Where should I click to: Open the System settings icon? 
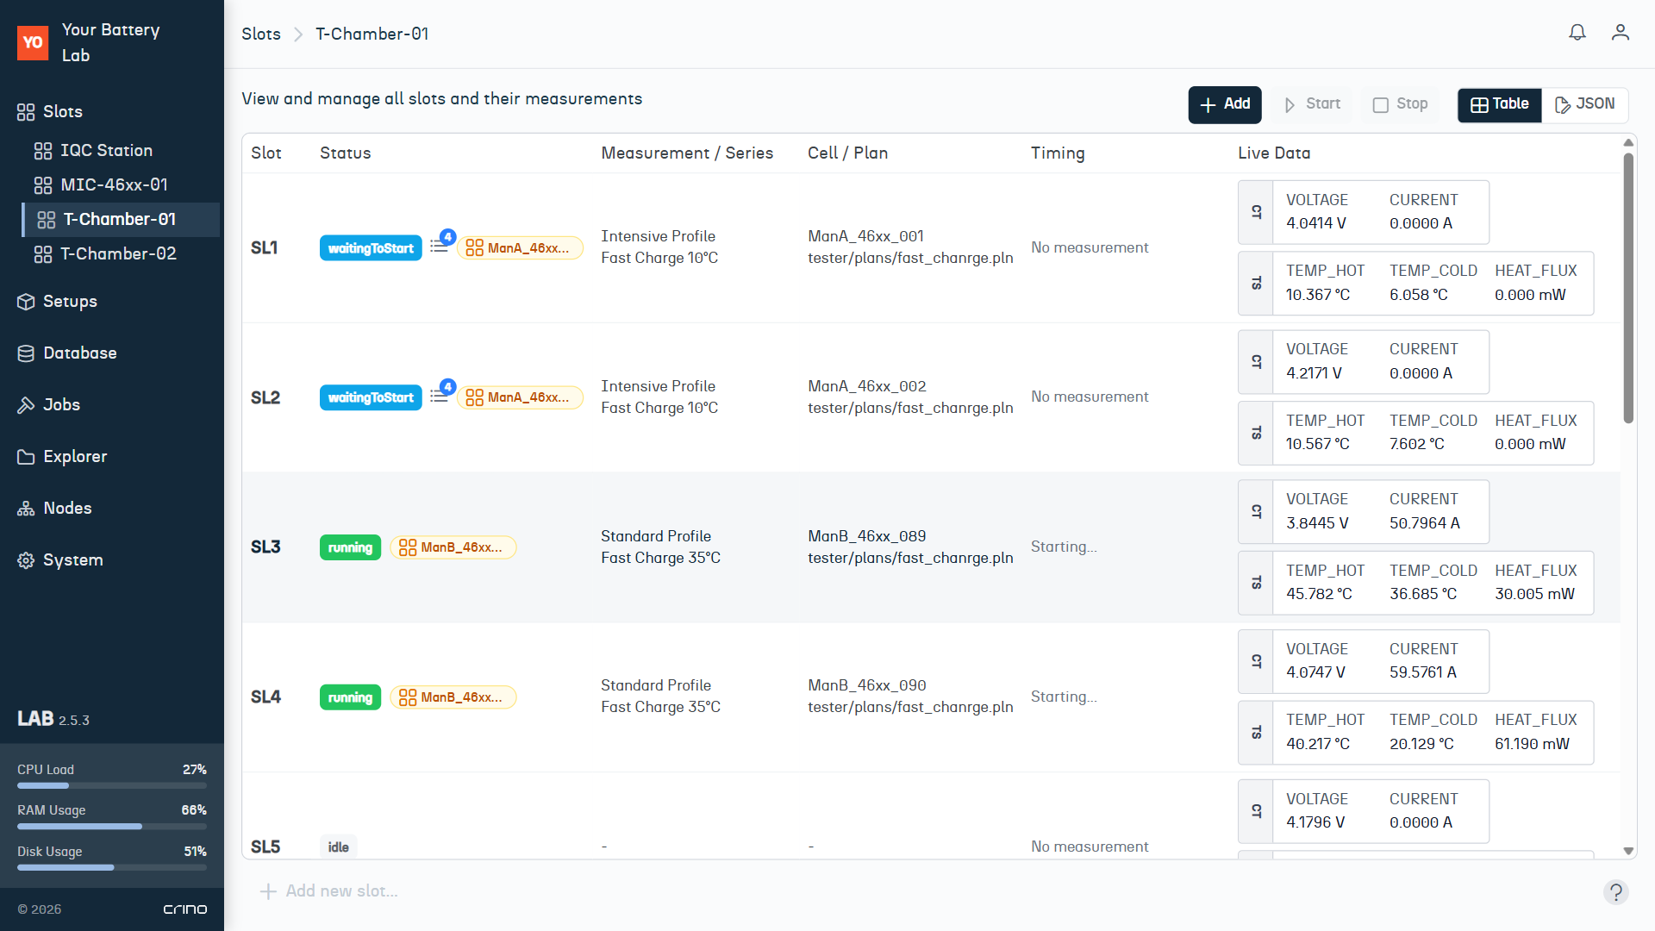click(x=25, y=559)
